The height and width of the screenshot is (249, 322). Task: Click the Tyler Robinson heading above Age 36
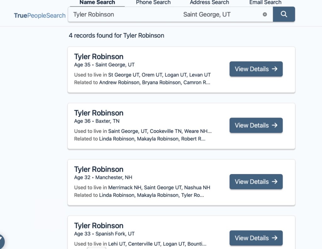(99, 113)
